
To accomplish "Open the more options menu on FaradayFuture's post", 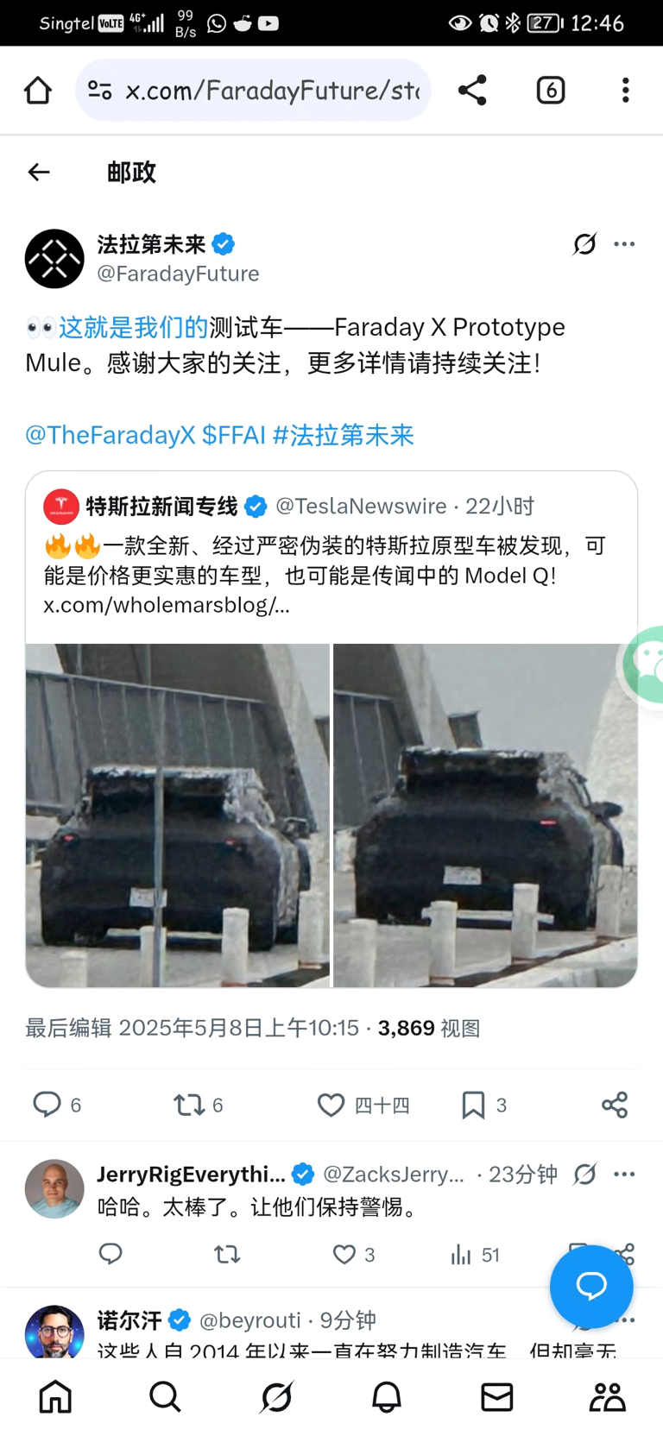I will (x=624, y=244).
